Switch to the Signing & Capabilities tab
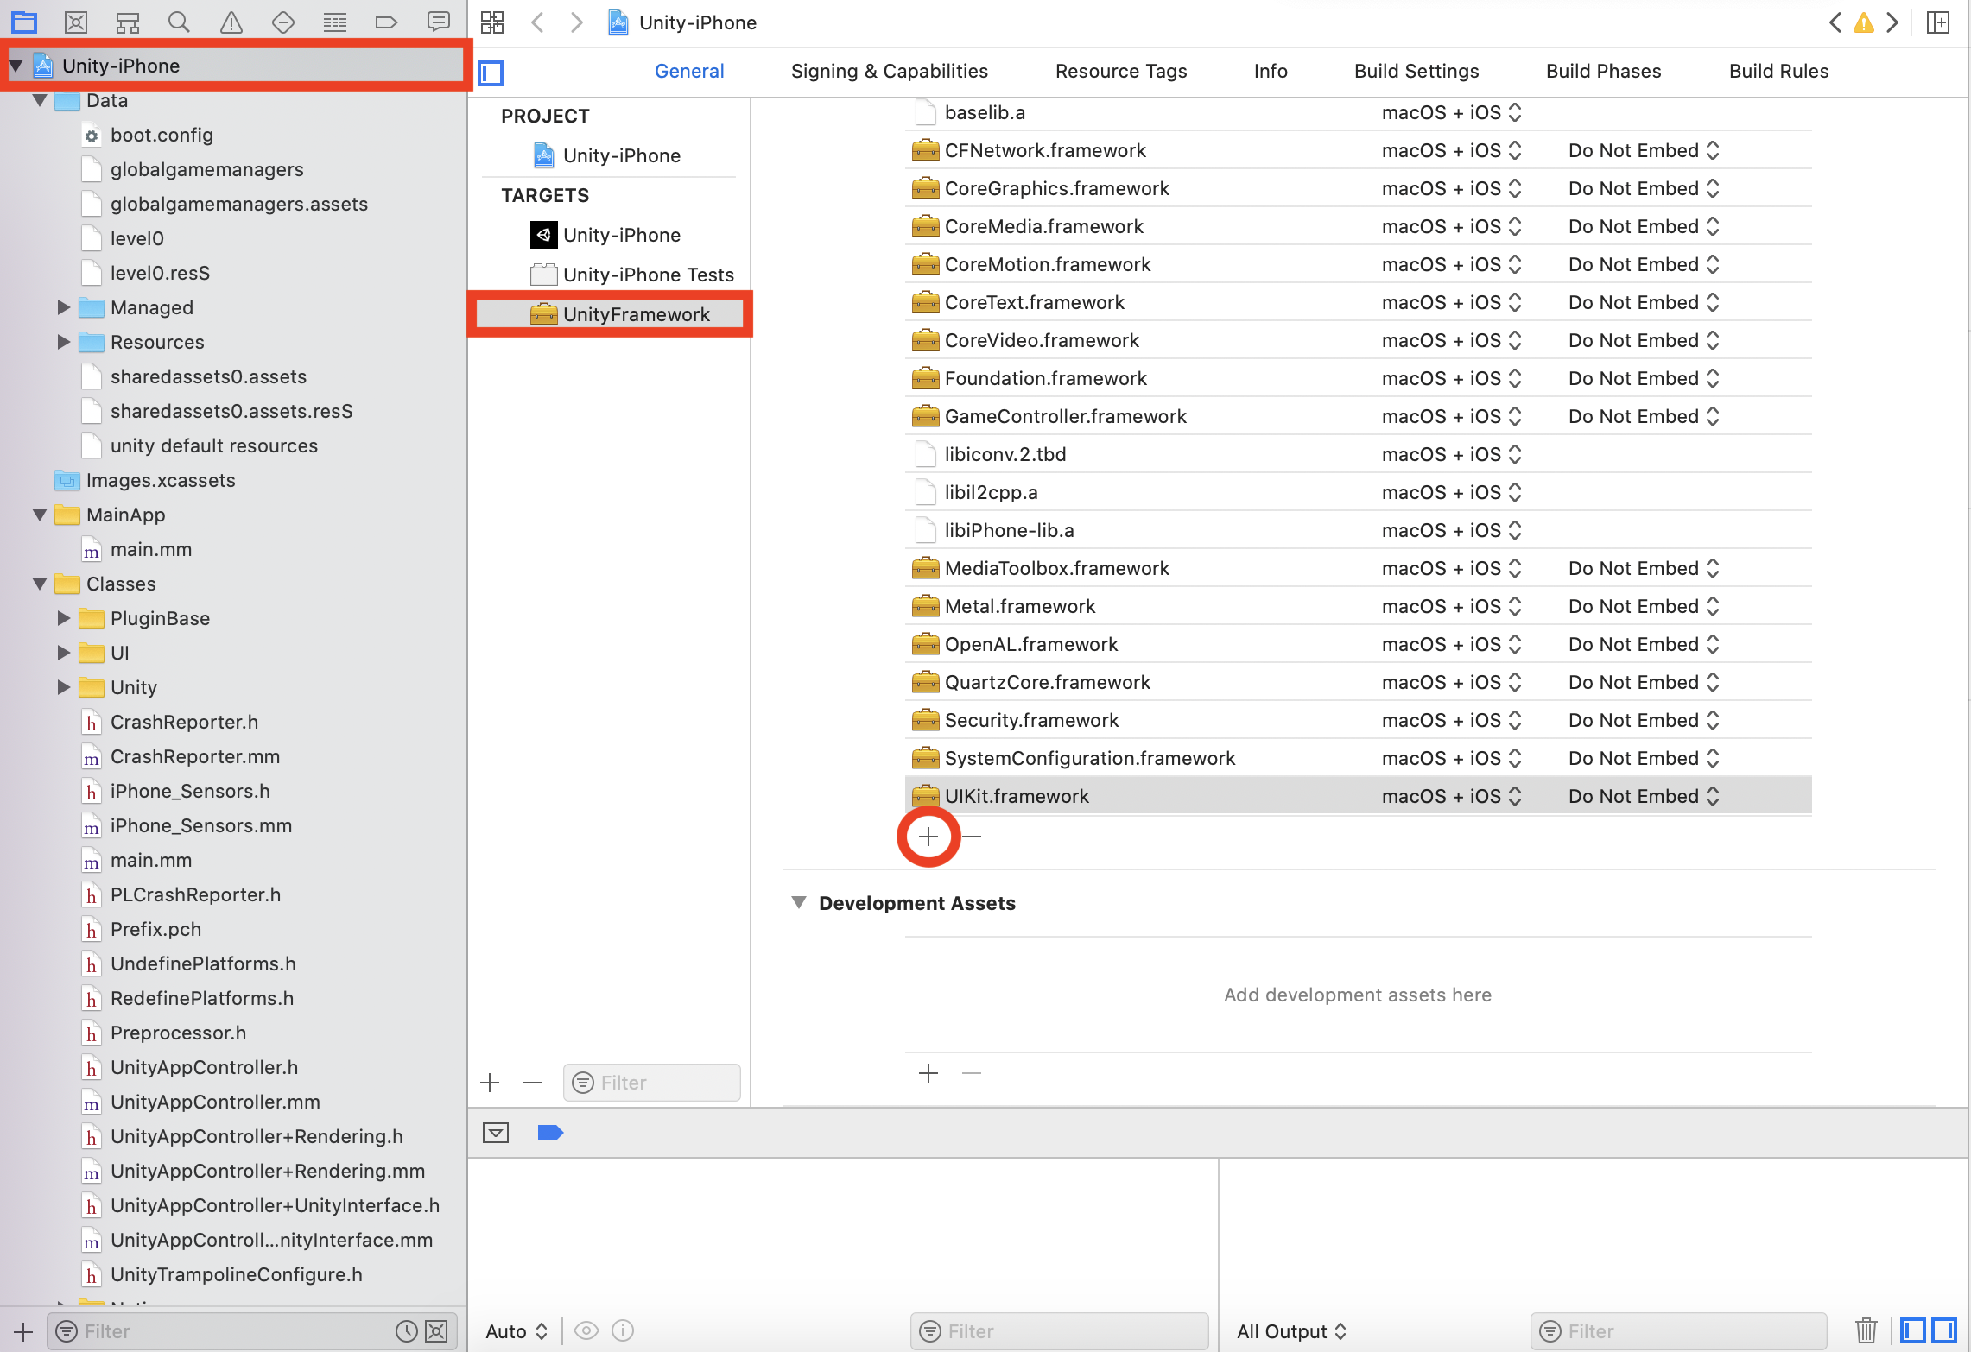 (x=890, y=71)
